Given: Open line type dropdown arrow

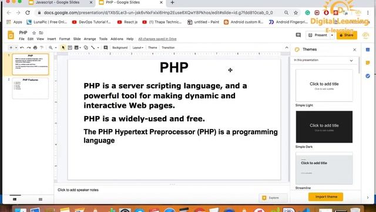Looking at the screenshot, I should 98,48.
